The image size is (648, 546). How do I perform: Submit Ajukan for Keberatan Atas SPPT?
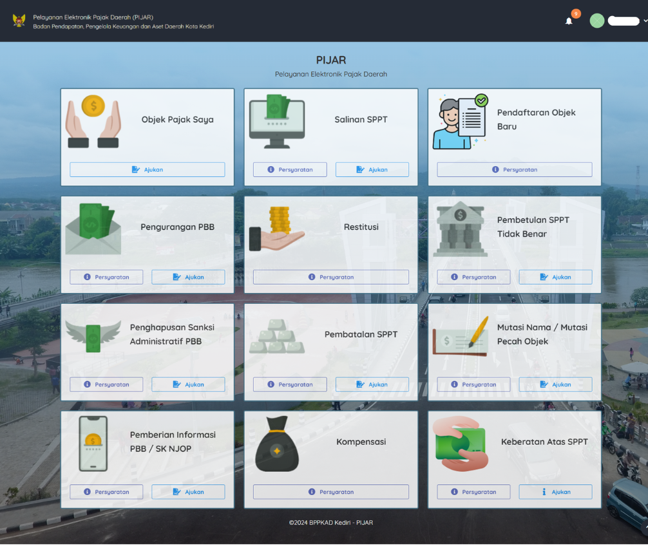point(555,492)
